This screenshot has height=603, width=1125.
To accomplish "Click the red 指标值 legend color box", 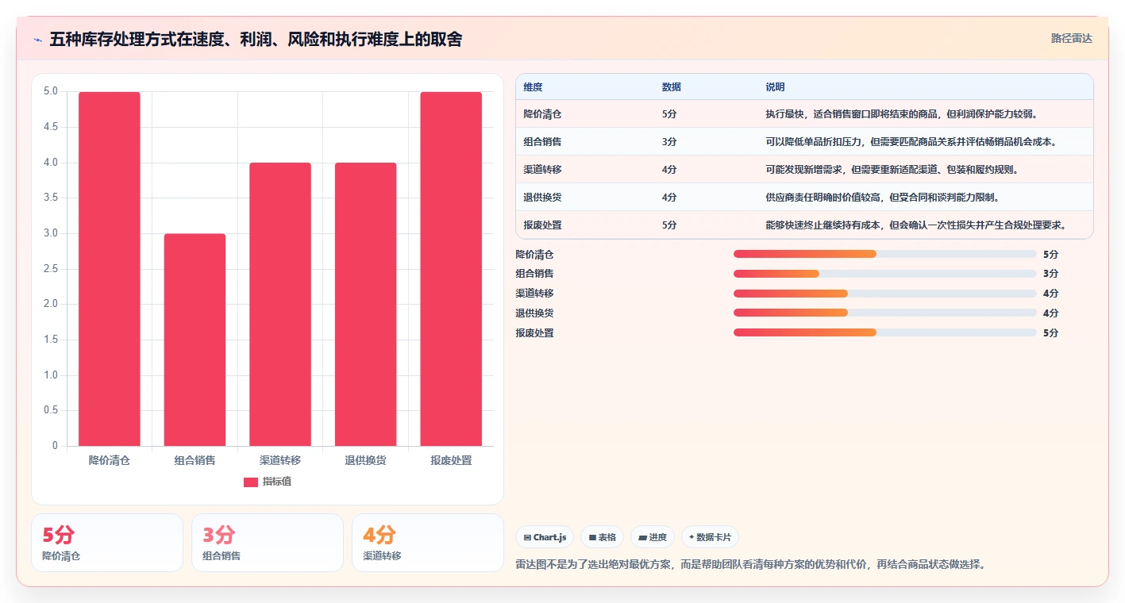I will (251, 482).
